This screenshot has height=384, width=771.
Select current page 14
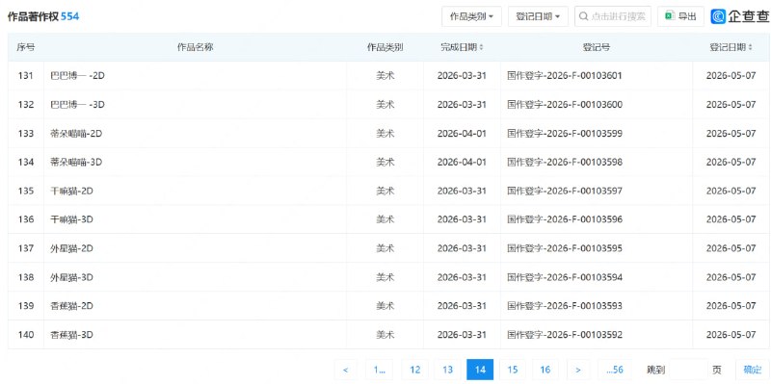[480, 370]
